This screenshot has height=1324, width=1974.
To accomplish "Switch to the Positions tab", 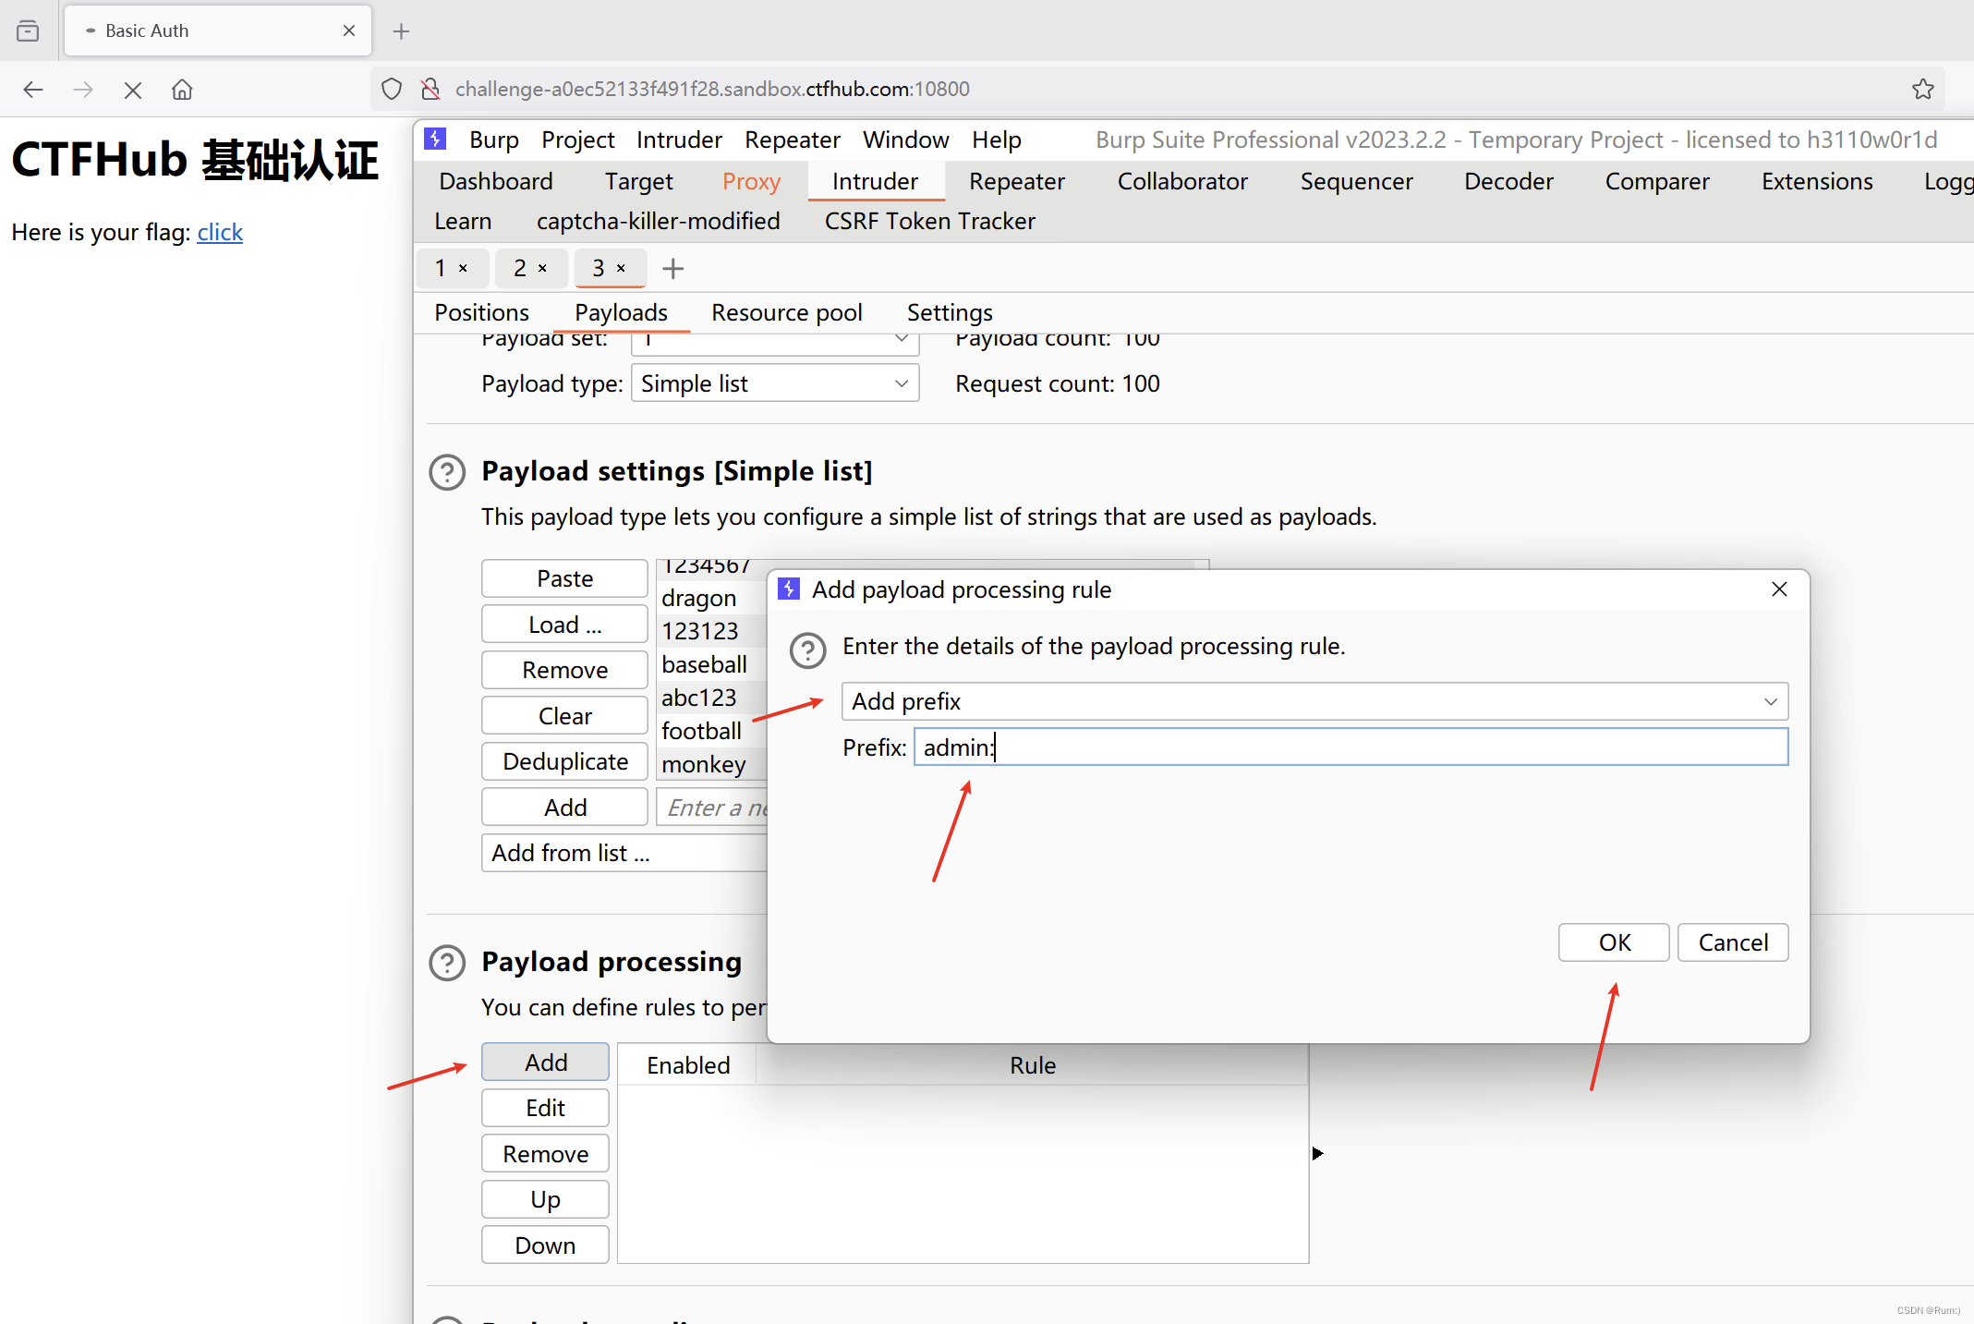I will 481,313.
